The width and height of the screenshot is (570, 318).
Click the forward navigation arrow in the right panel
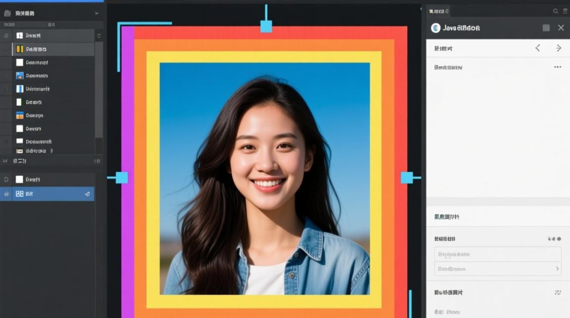pos(559,48)
